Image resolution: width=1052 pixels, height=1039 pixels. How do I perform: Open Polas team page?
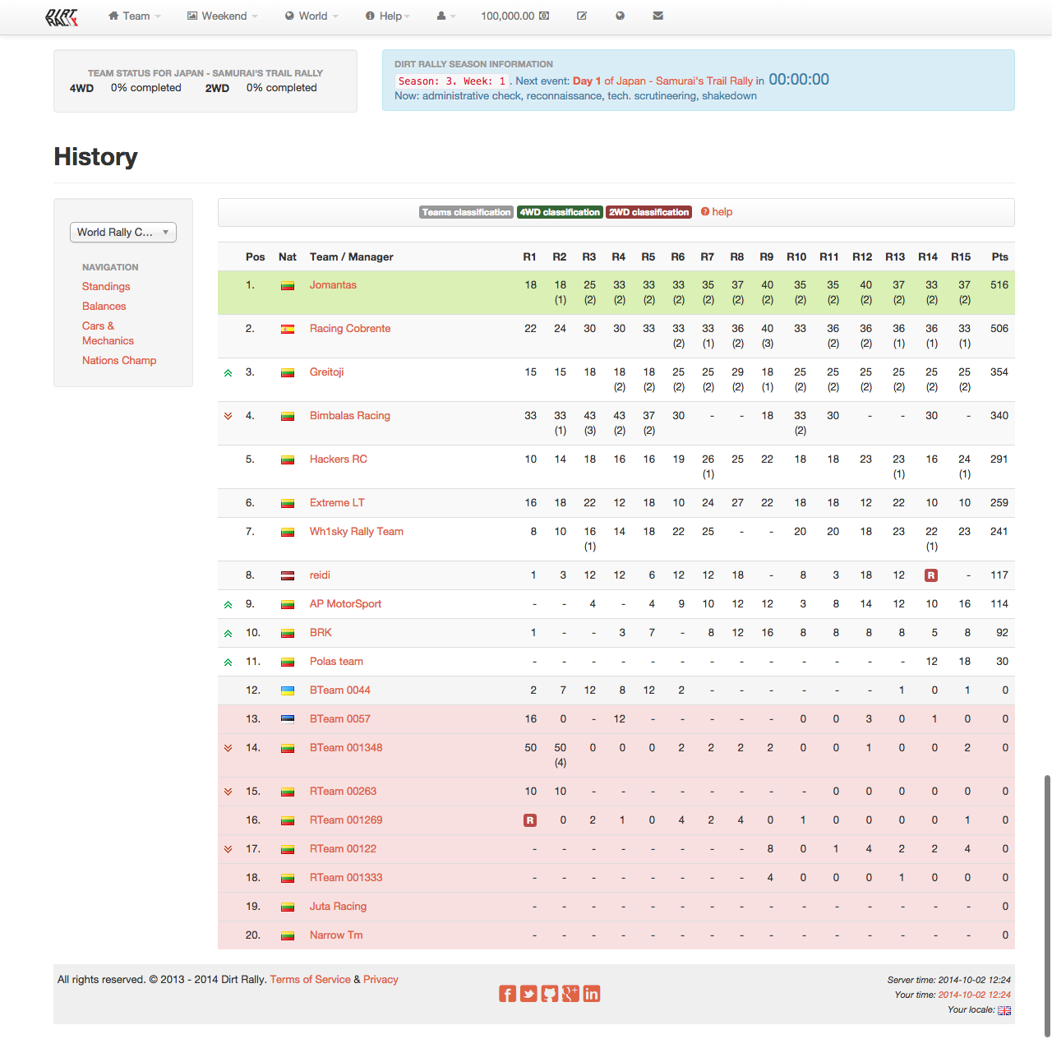click(336, 662)
